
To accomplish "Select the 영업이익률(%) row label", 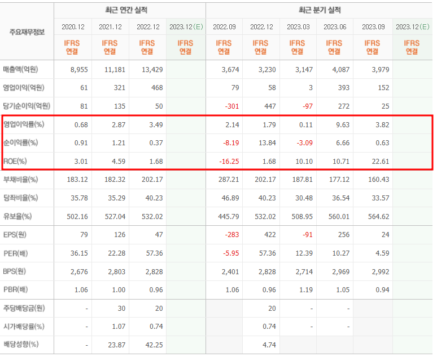I will click(24, 124).
